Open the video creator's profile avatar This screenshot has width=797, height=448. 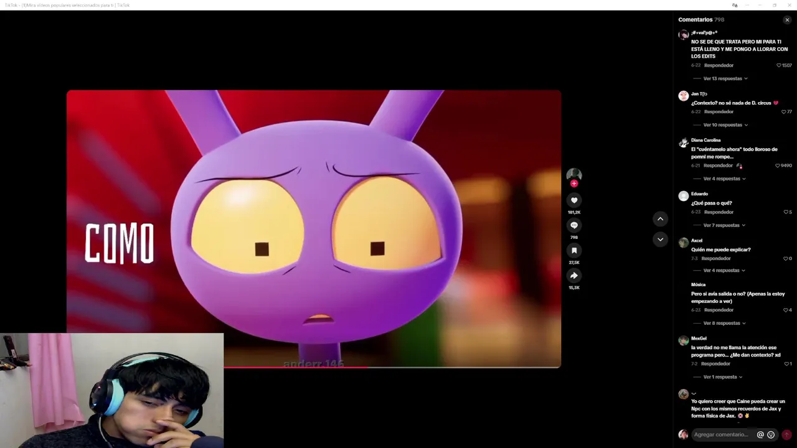click(x=574, y=174)
